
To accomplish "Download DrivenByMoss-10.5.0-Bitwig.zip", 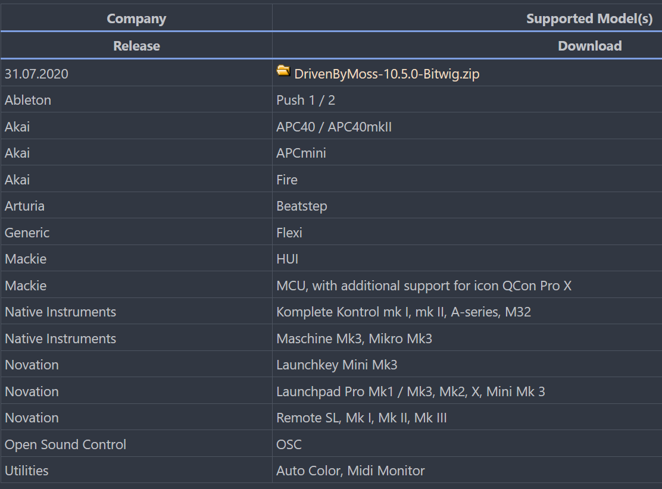I will pyautogui.click(x=386, y=74).
